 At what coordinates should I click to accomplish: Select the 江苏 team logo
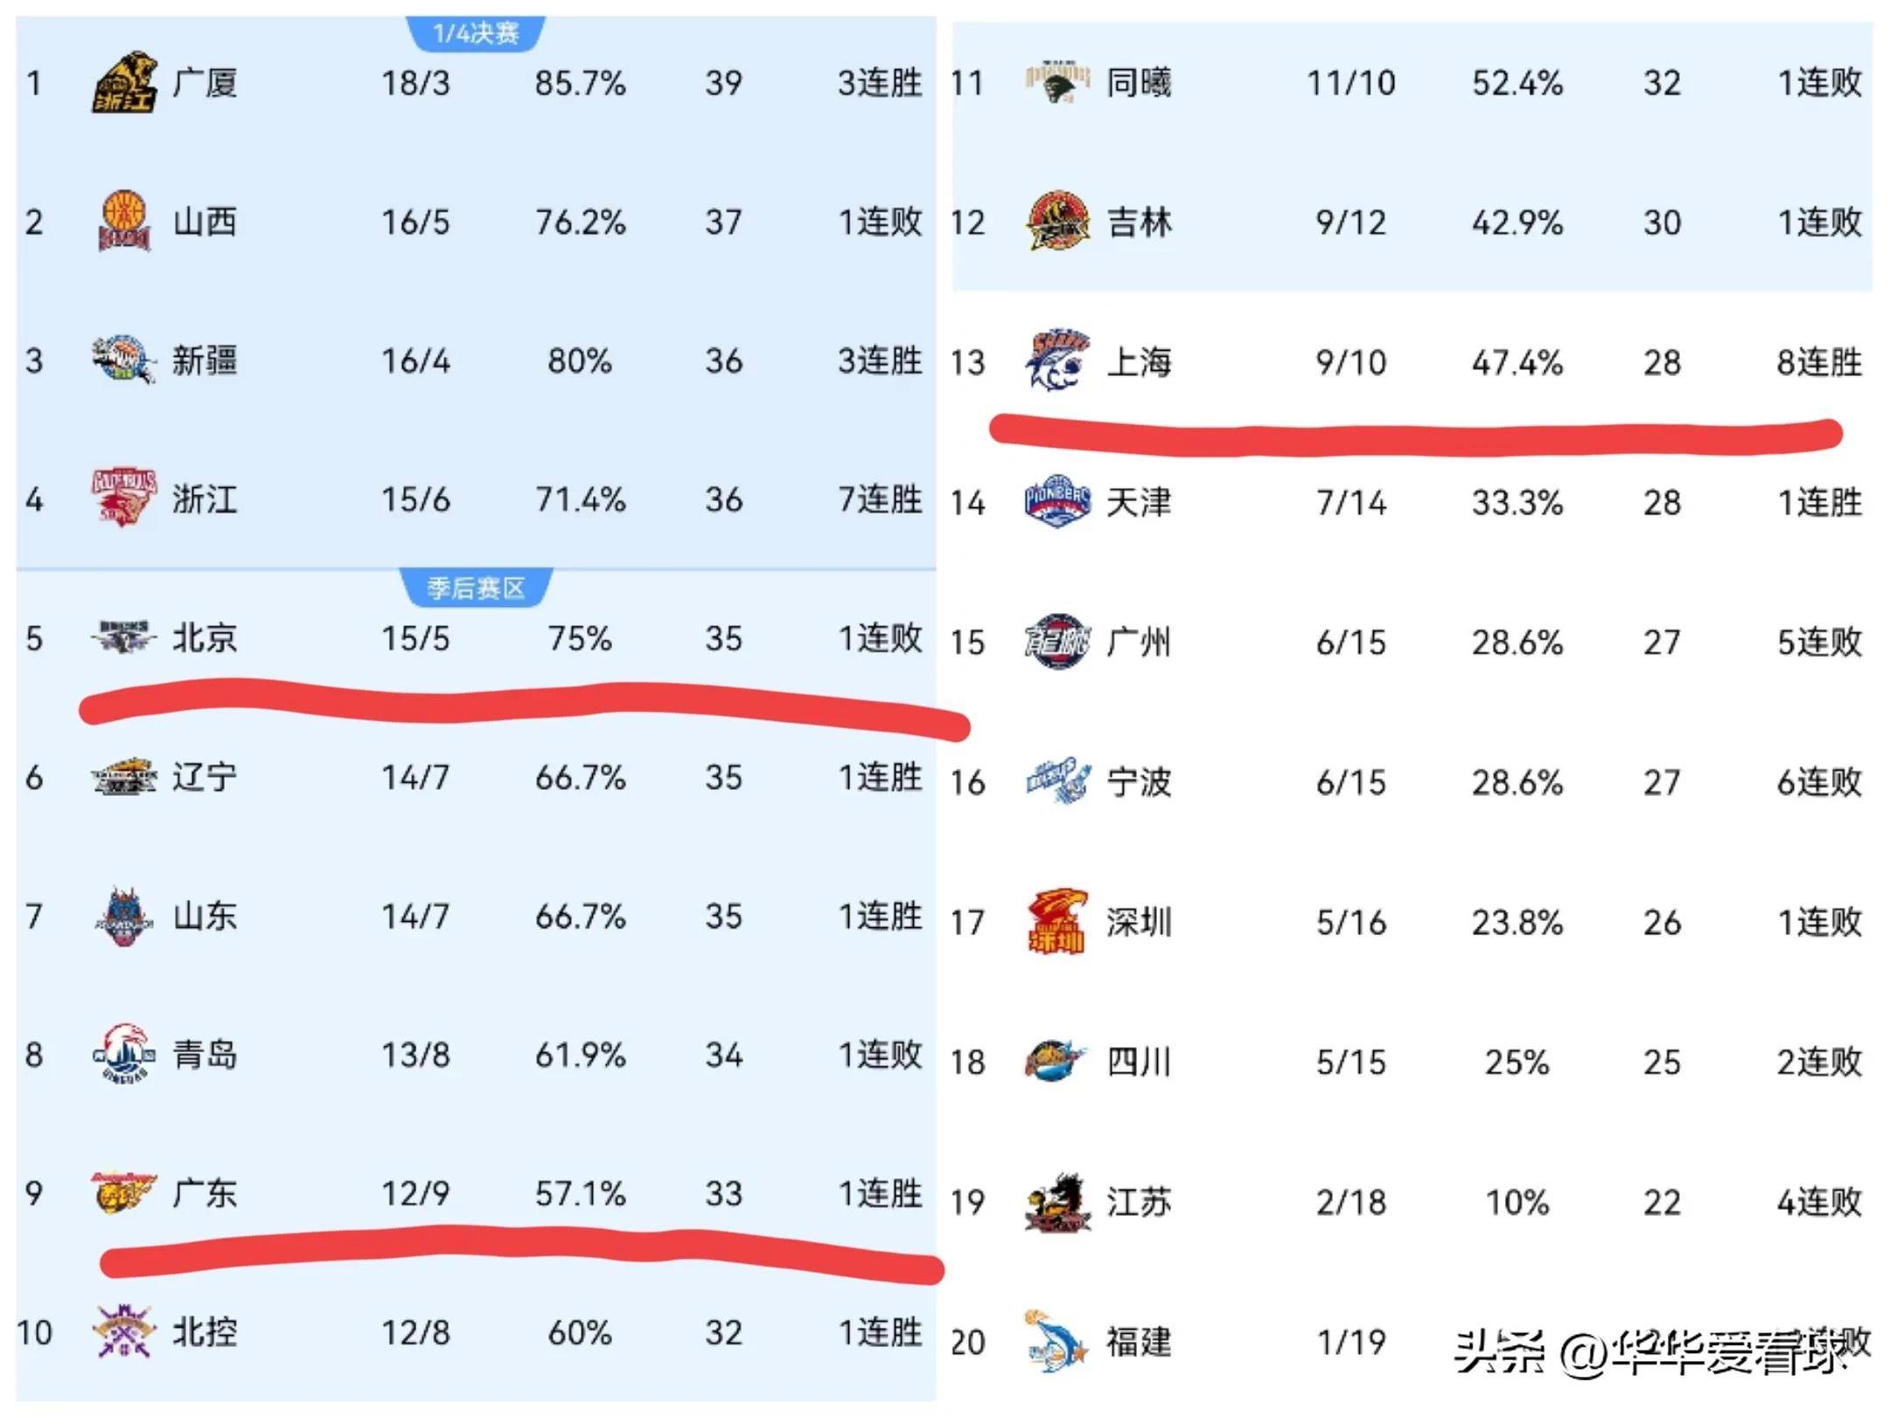(1057, 1202)
